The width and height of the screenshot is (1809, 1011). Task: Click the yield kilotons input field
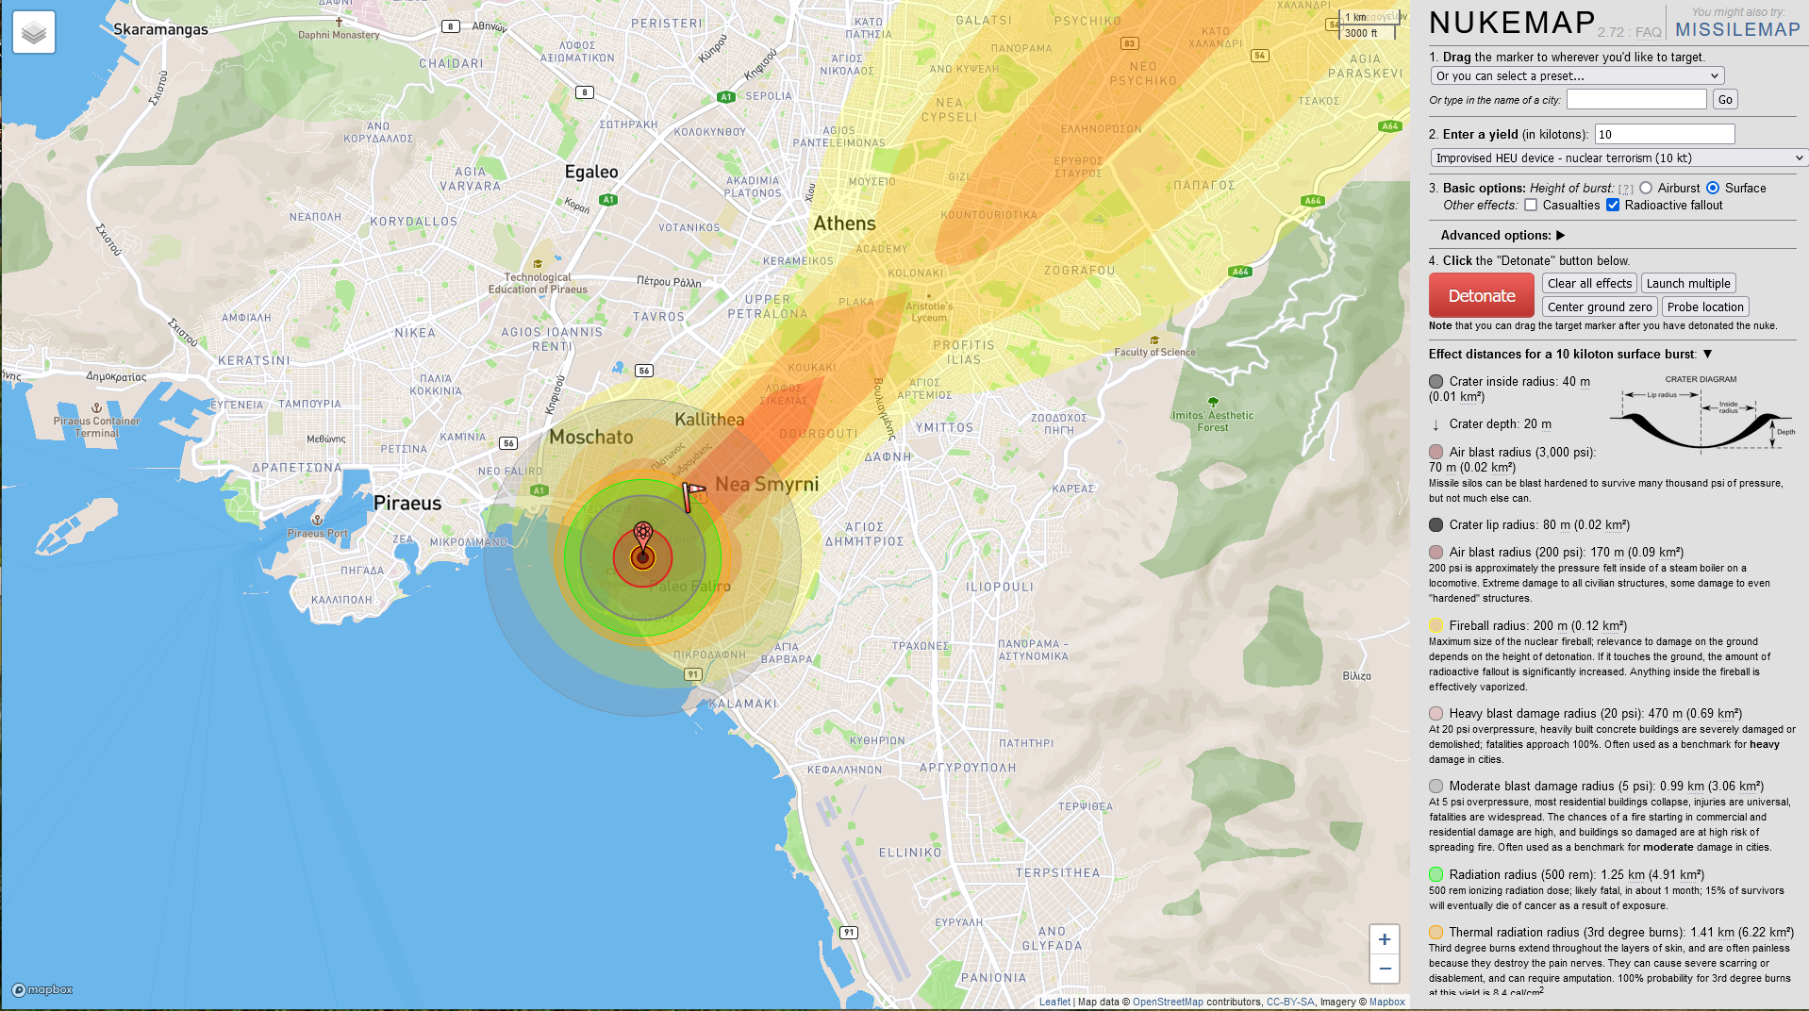click(1665, 134)
